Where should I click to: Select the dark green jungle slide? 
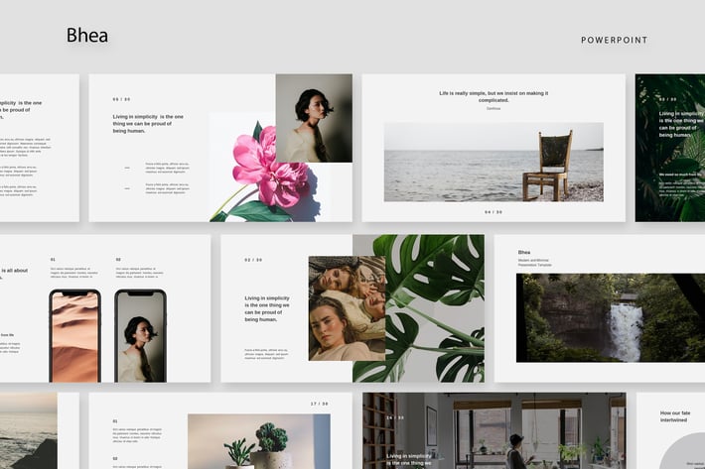(670, 148)
